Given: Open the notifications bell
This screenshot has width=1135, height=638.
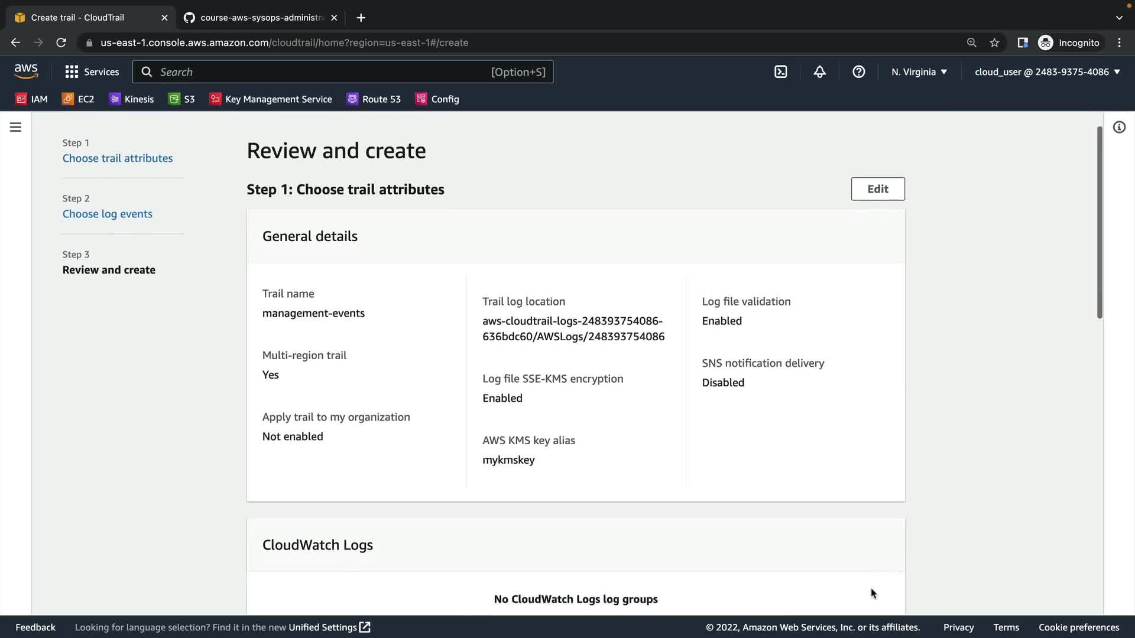Looking at the screenshot, I should click(819, 72).
